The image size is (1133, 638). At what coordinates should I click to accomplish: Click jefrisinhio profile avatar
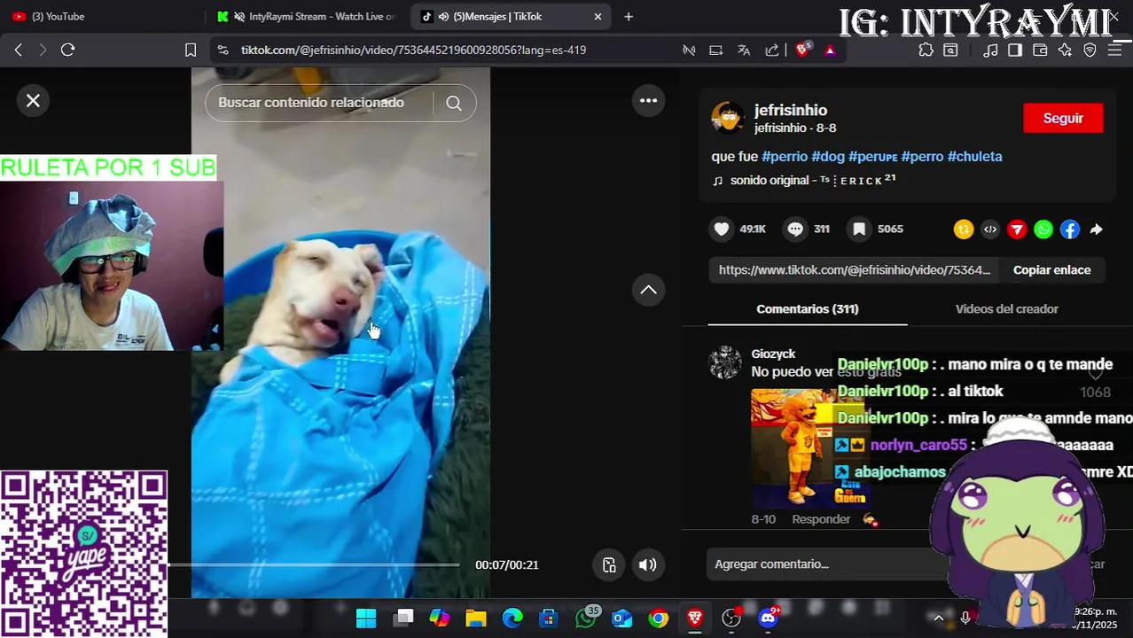[727, 118]
